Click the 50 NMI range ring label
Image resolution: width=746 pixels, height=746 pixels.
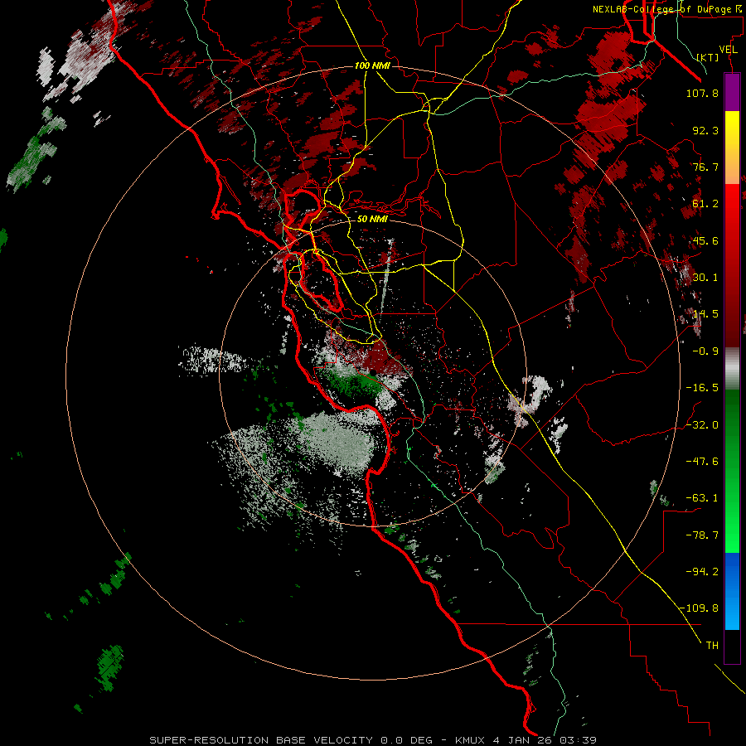[372, 219]
